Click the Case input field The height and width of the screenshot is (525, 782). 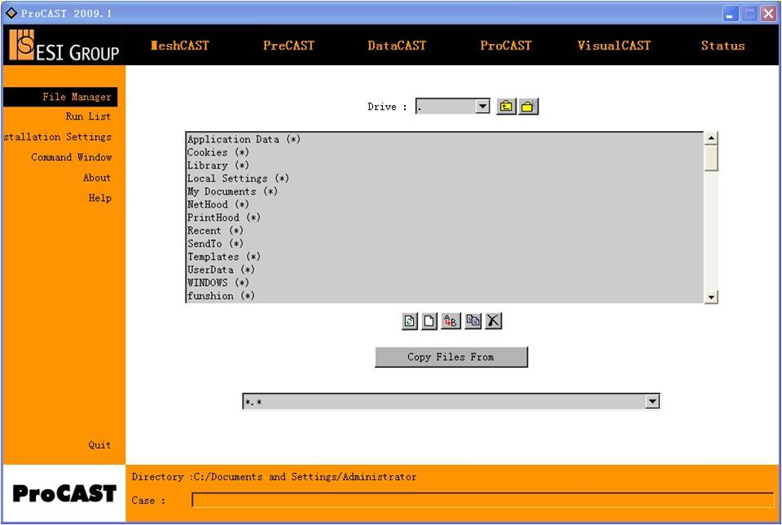[483, 500]
